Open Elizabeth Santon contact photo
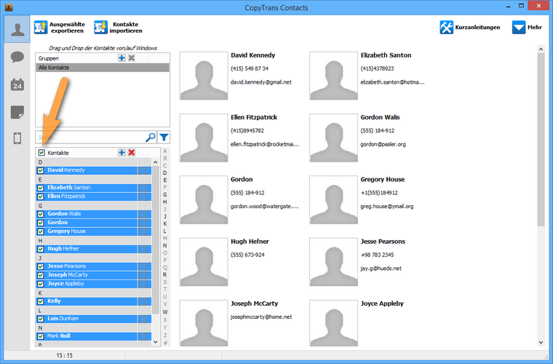Screen dimensions: 553x364 (333, 76)
